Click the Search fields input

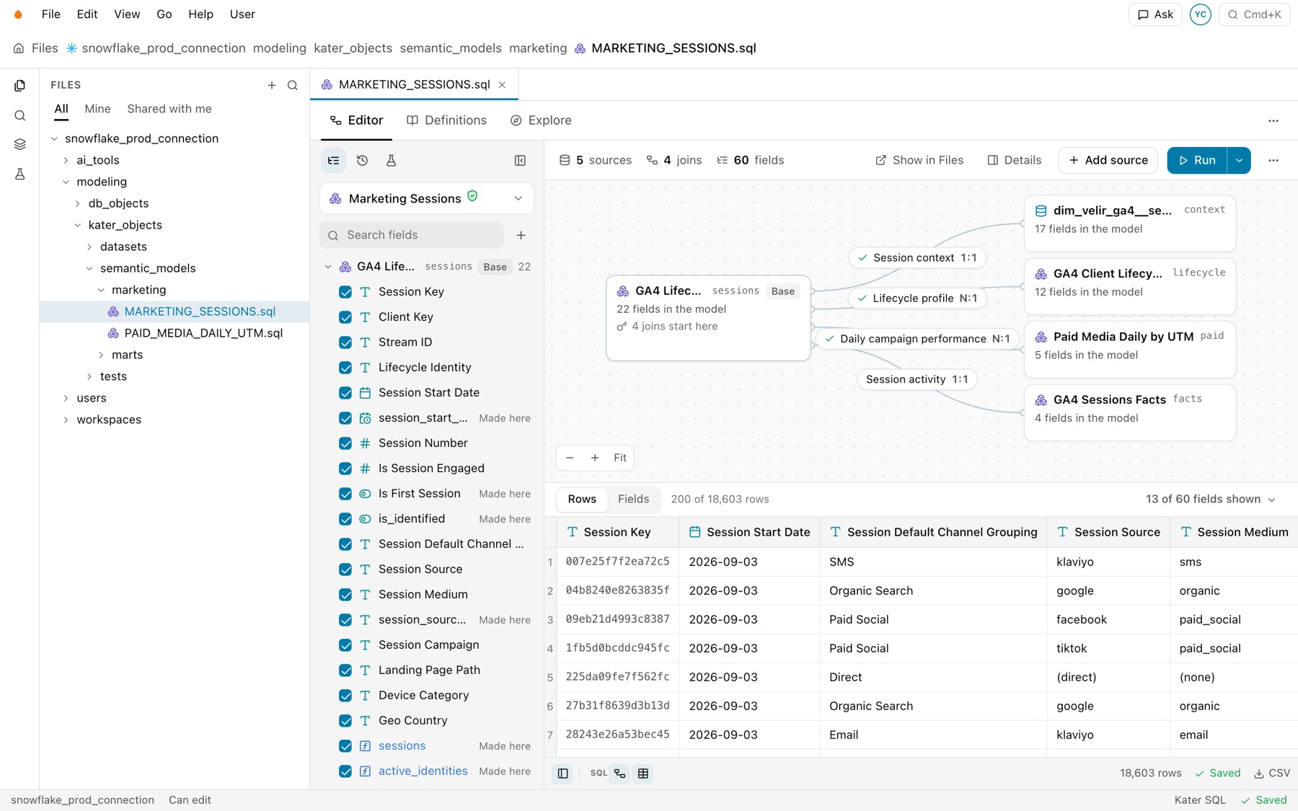click(412, 235)
